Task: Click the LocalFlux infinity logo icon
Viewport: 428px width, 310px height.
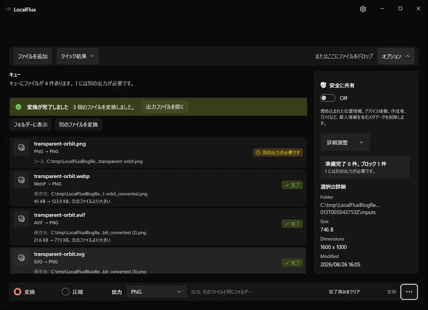Action: 8,9
